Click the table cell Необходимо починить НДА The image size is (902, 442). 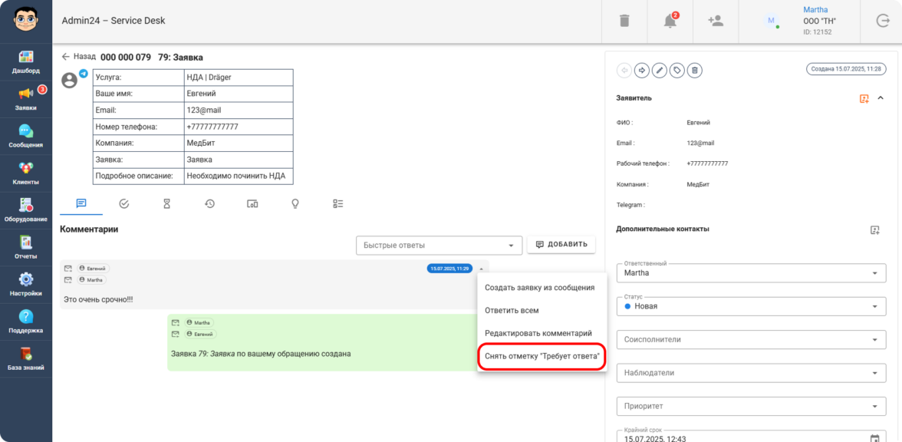tap(239, 176)
